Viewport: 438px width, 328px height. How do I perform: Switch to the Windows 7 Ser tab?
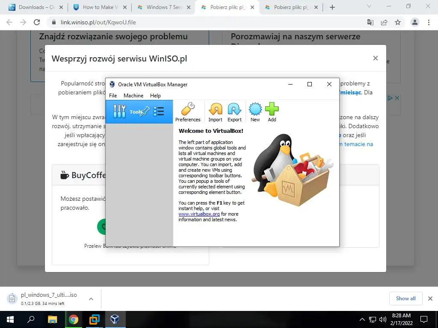163,7
